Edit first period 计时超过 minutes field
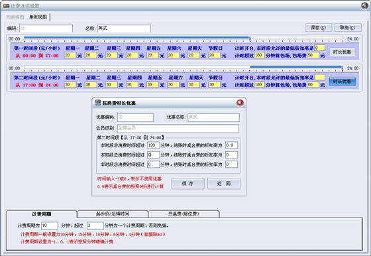The width and height of the screenshot is (371, 256). coord(259,55)
